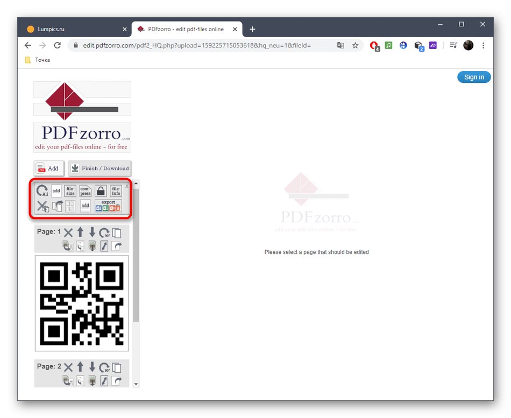This screenshot has height=418, width=511.
Task: Click Page 2 document icon with curved down arrow
Action: 80,380
